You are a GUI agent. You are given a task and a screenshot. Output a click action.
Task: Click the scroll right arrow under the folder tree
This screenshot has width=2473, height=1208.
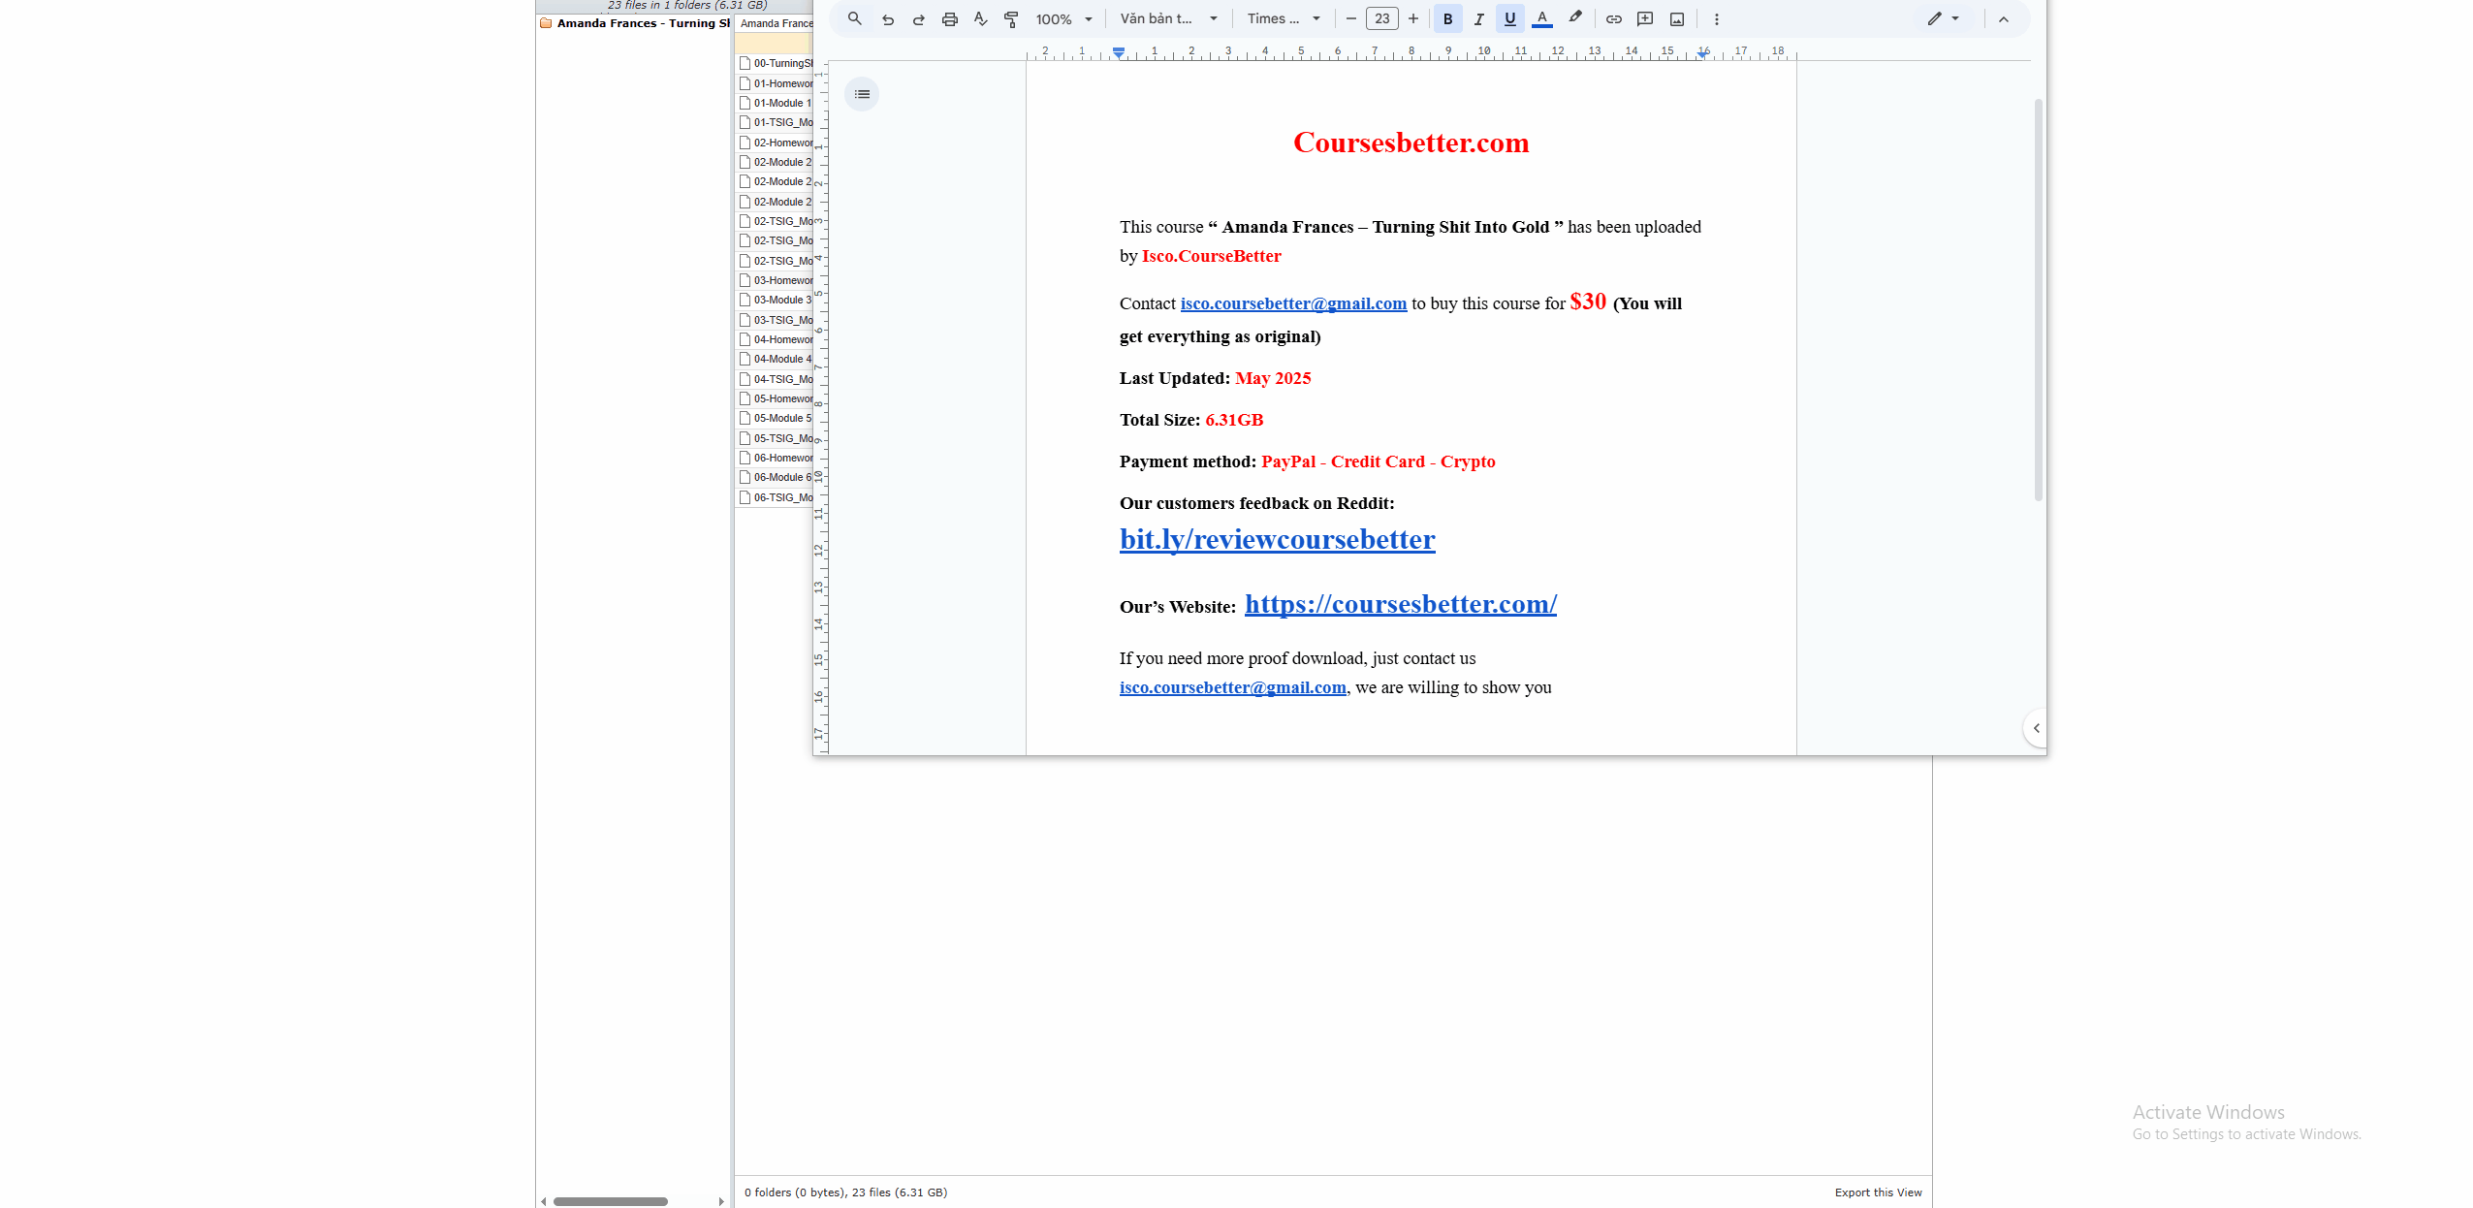pos(720,1201)
